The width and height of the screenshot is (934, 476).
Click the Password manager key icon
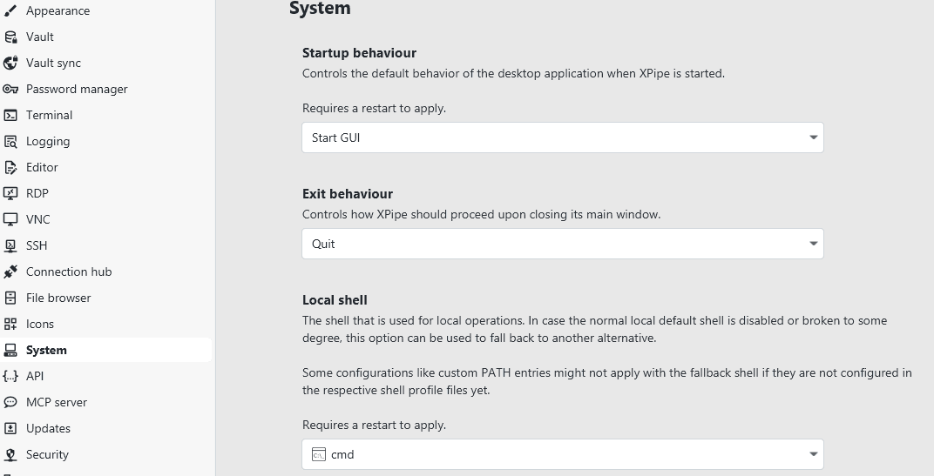tap(10, 90)
